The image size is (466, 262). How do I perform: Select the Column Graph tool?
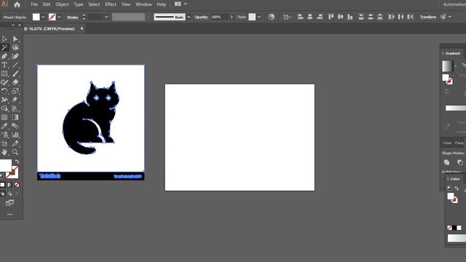[x=15, y=135]
